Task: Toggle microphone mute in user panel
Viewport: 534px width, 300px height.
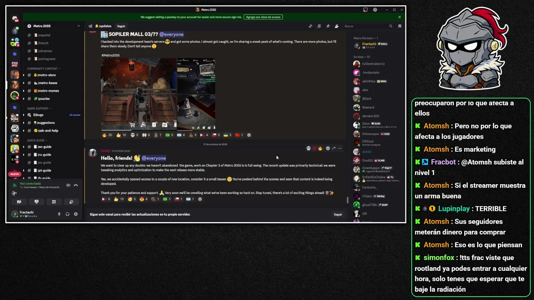Action: (x=59, y=214)
